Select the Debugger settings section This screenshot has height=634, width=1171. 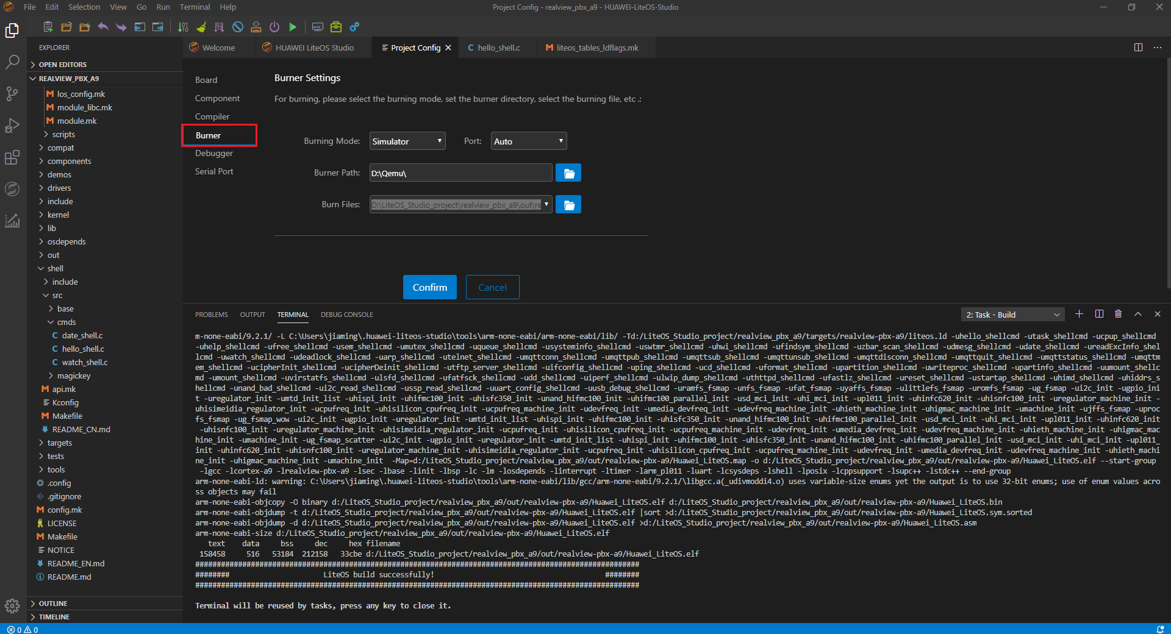(x=214, y=153)
